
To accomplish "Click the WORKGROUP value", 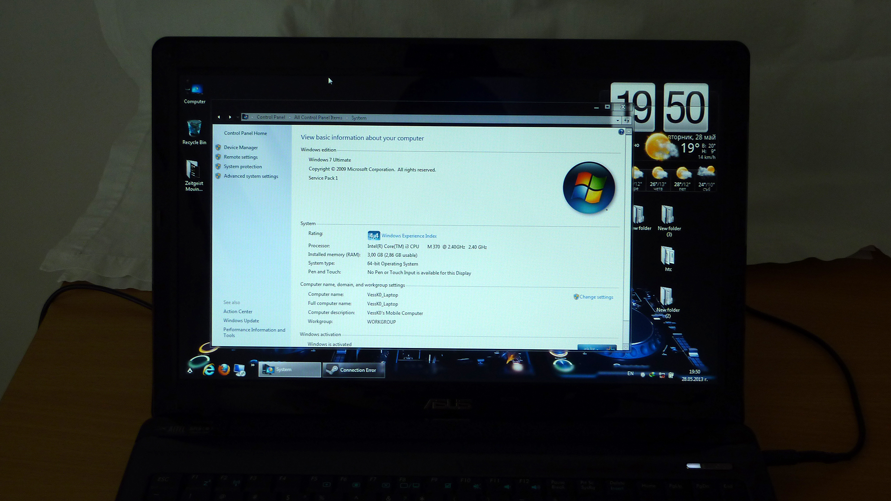I will [381, 322].
